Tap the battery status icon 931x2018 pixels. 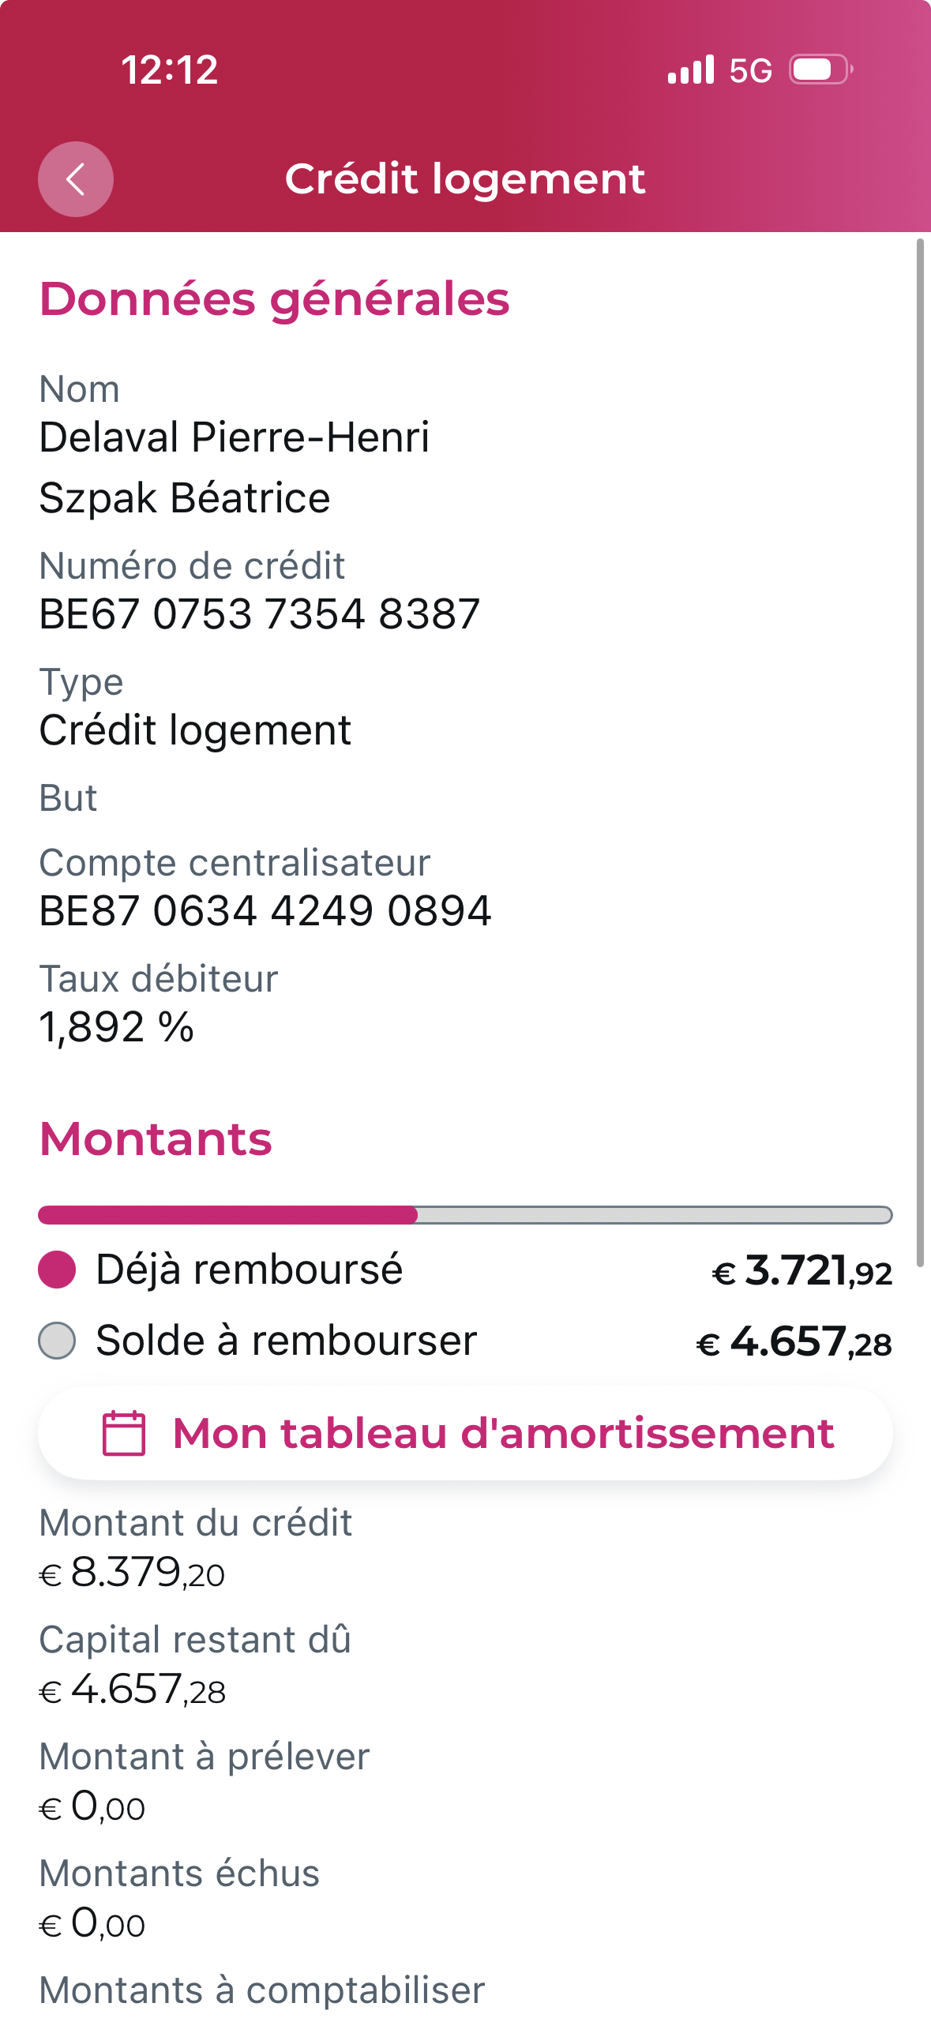coord(820,69)
